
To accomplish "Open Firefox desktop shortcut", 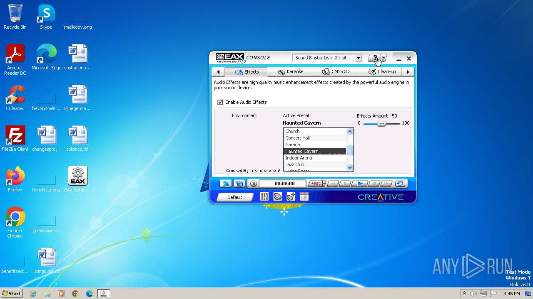I will [x=15, y=179].
